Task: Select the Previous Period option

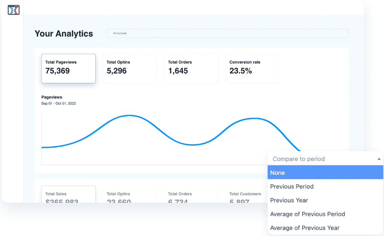Action: [292, 187]
